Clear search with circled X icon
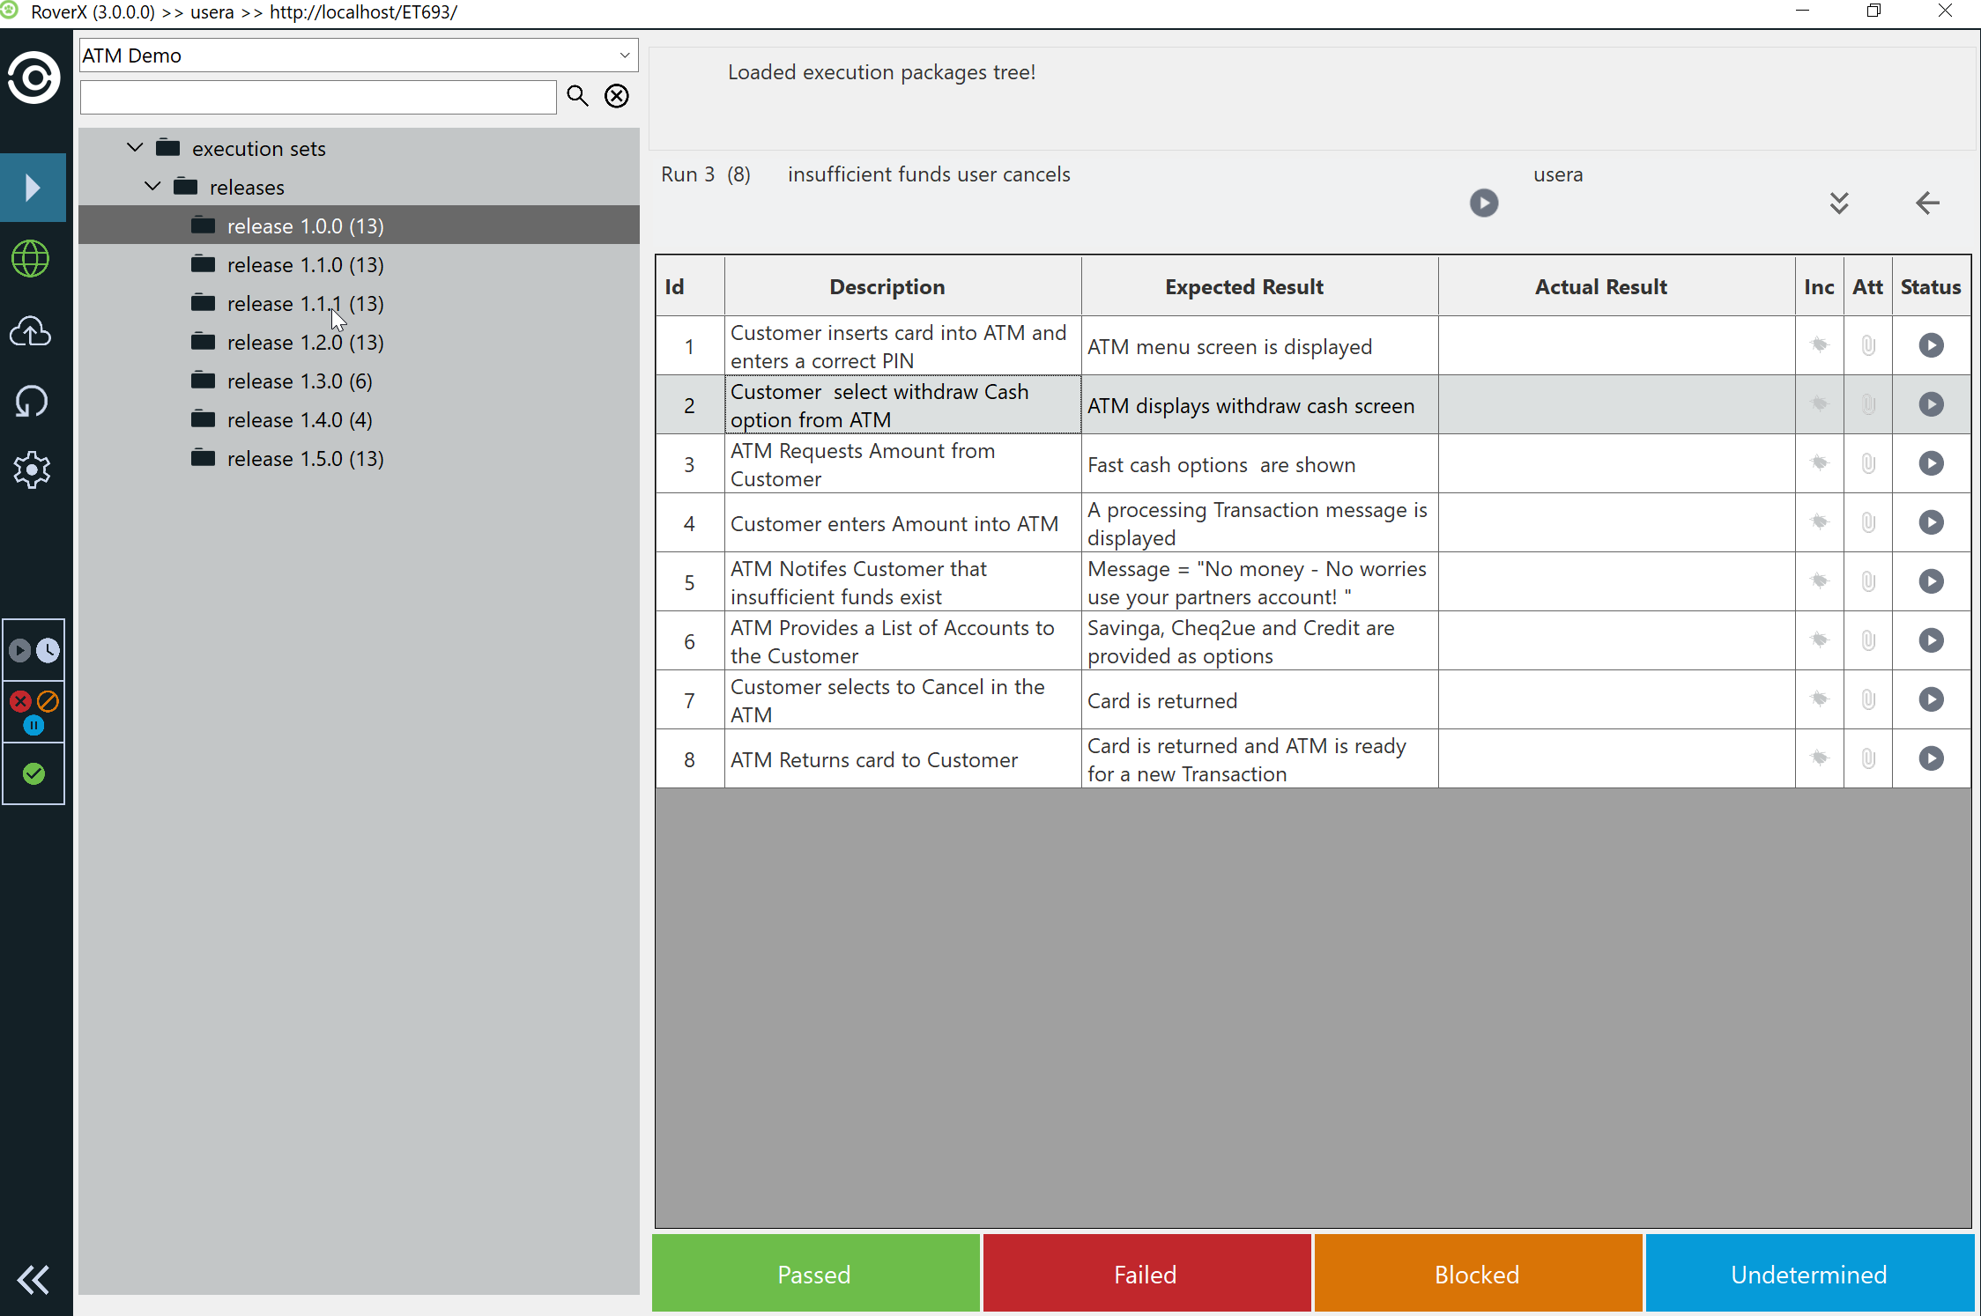The width and height of the screenshot is (1981, 1316). (617, 96)
